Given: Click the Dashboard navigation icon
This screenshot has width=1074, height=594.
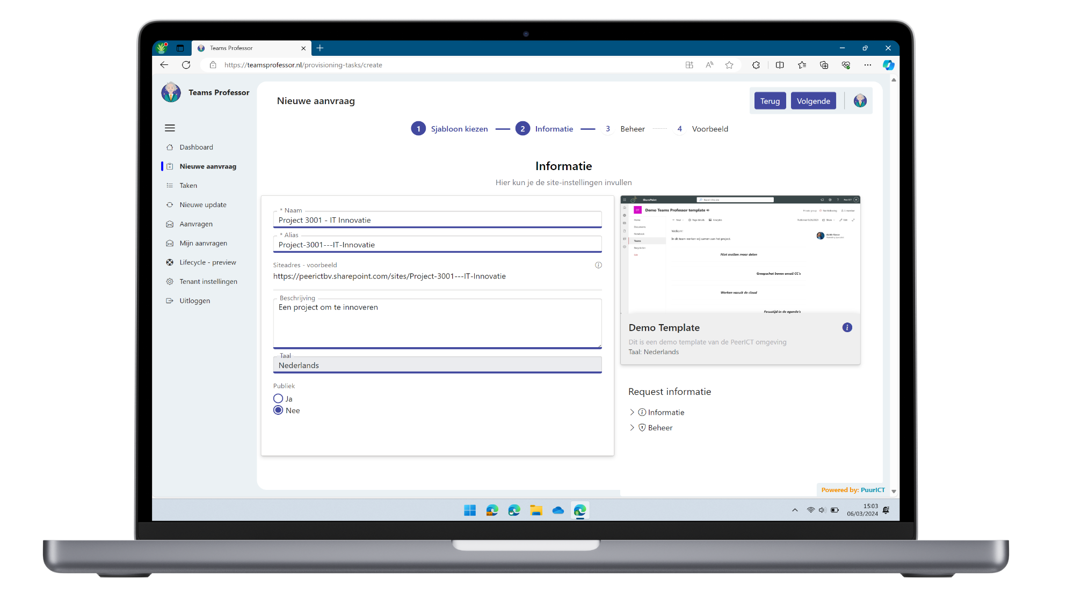Looking at the screenshot, I should [169, 147].
